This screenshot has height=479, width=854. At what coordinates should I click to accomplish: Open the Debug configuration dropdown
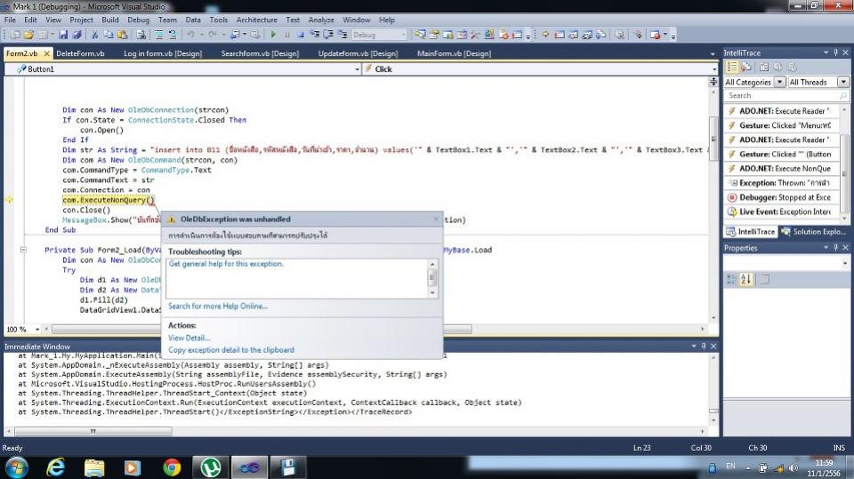404,35
